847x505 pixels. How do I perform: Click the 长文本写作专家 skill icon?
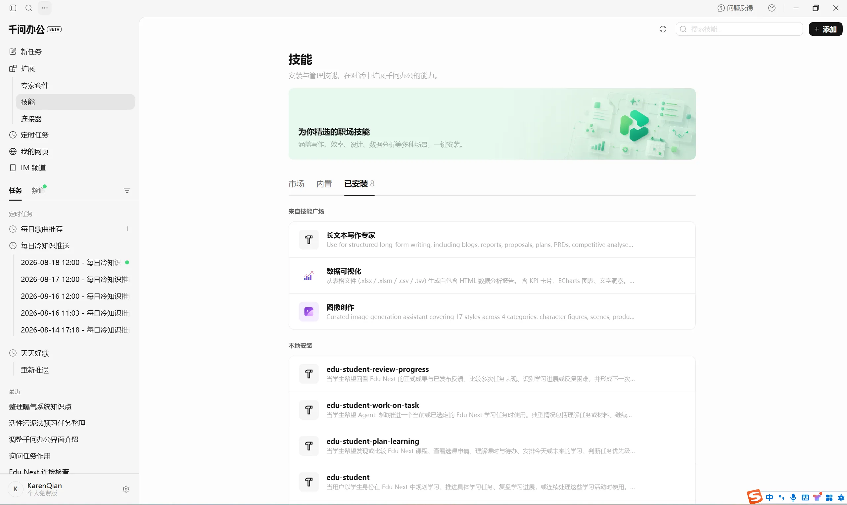click(309, 240)
